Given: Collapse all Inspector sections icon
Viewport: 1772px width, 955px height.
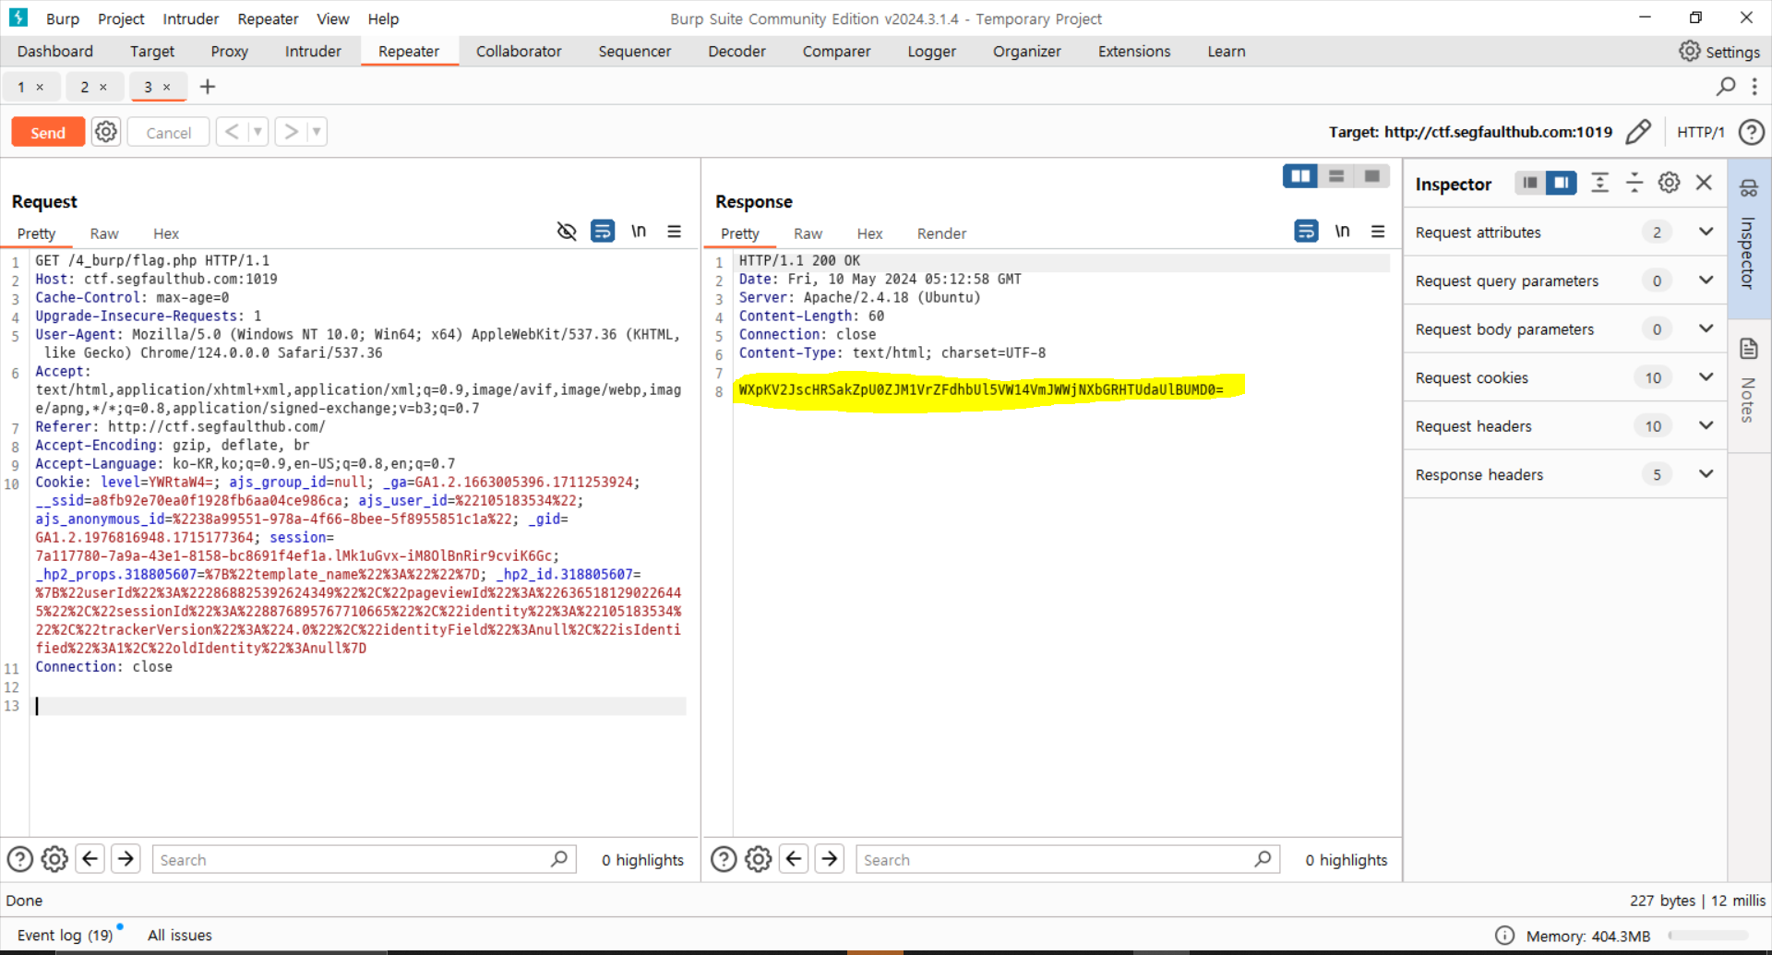Looking at the screenshot, I should [x=1634, y=183].
